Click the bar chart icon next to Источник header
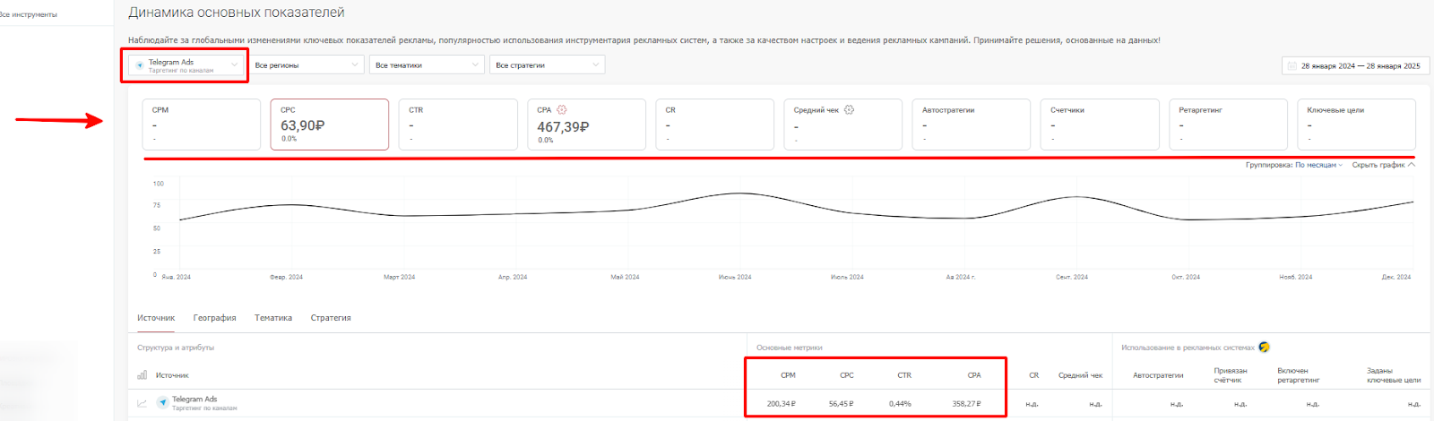 [143, 374]
